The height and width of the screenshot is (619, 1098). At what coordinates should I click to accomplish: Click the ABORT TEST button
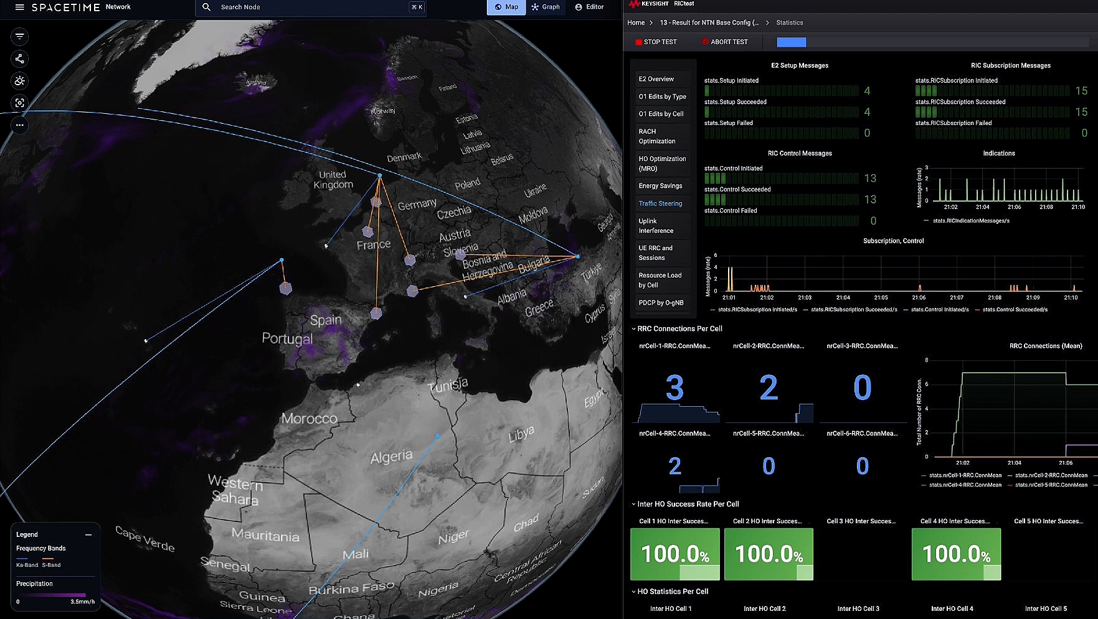(x=725, y=42)
